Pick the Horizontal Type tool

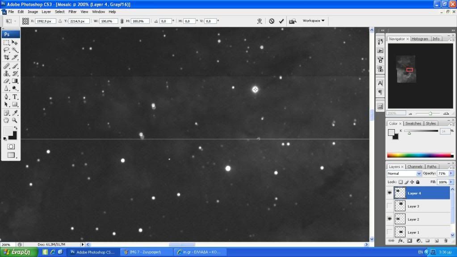coord(15,97)
